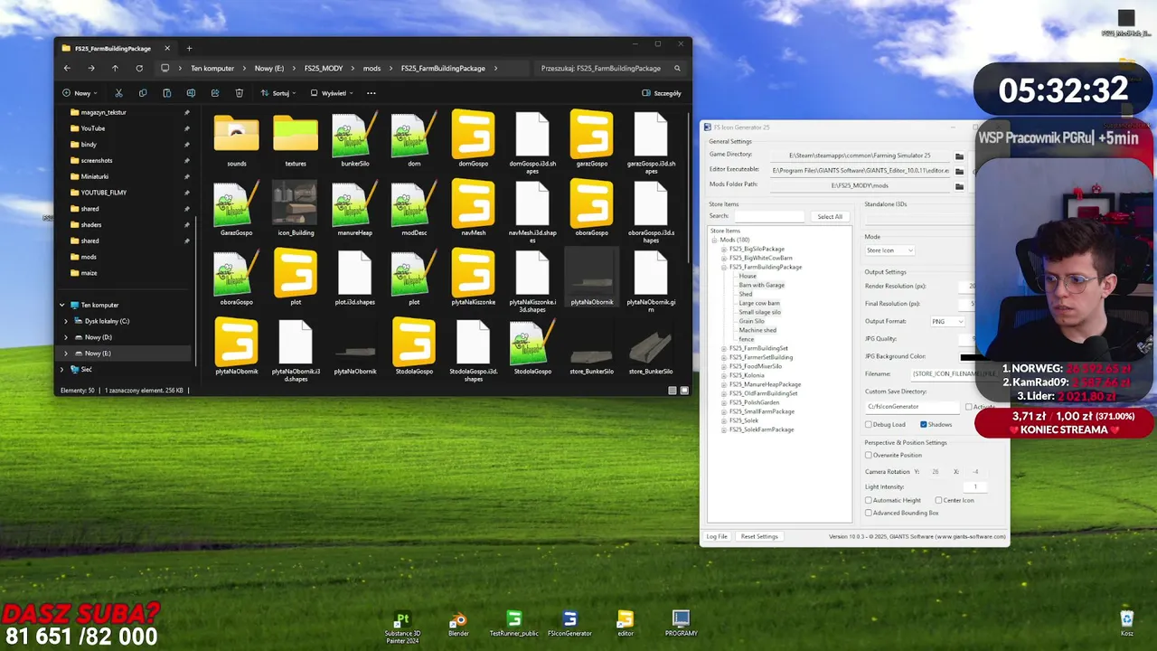Go up one folder level in Explorer

coord(115,68)
